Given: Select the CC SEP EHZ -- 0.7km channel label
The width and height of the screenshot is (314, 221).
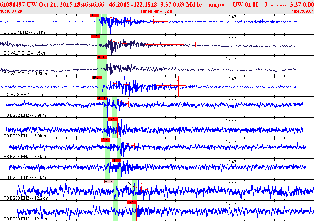Looking at the screenshot, I should [24, 32].
